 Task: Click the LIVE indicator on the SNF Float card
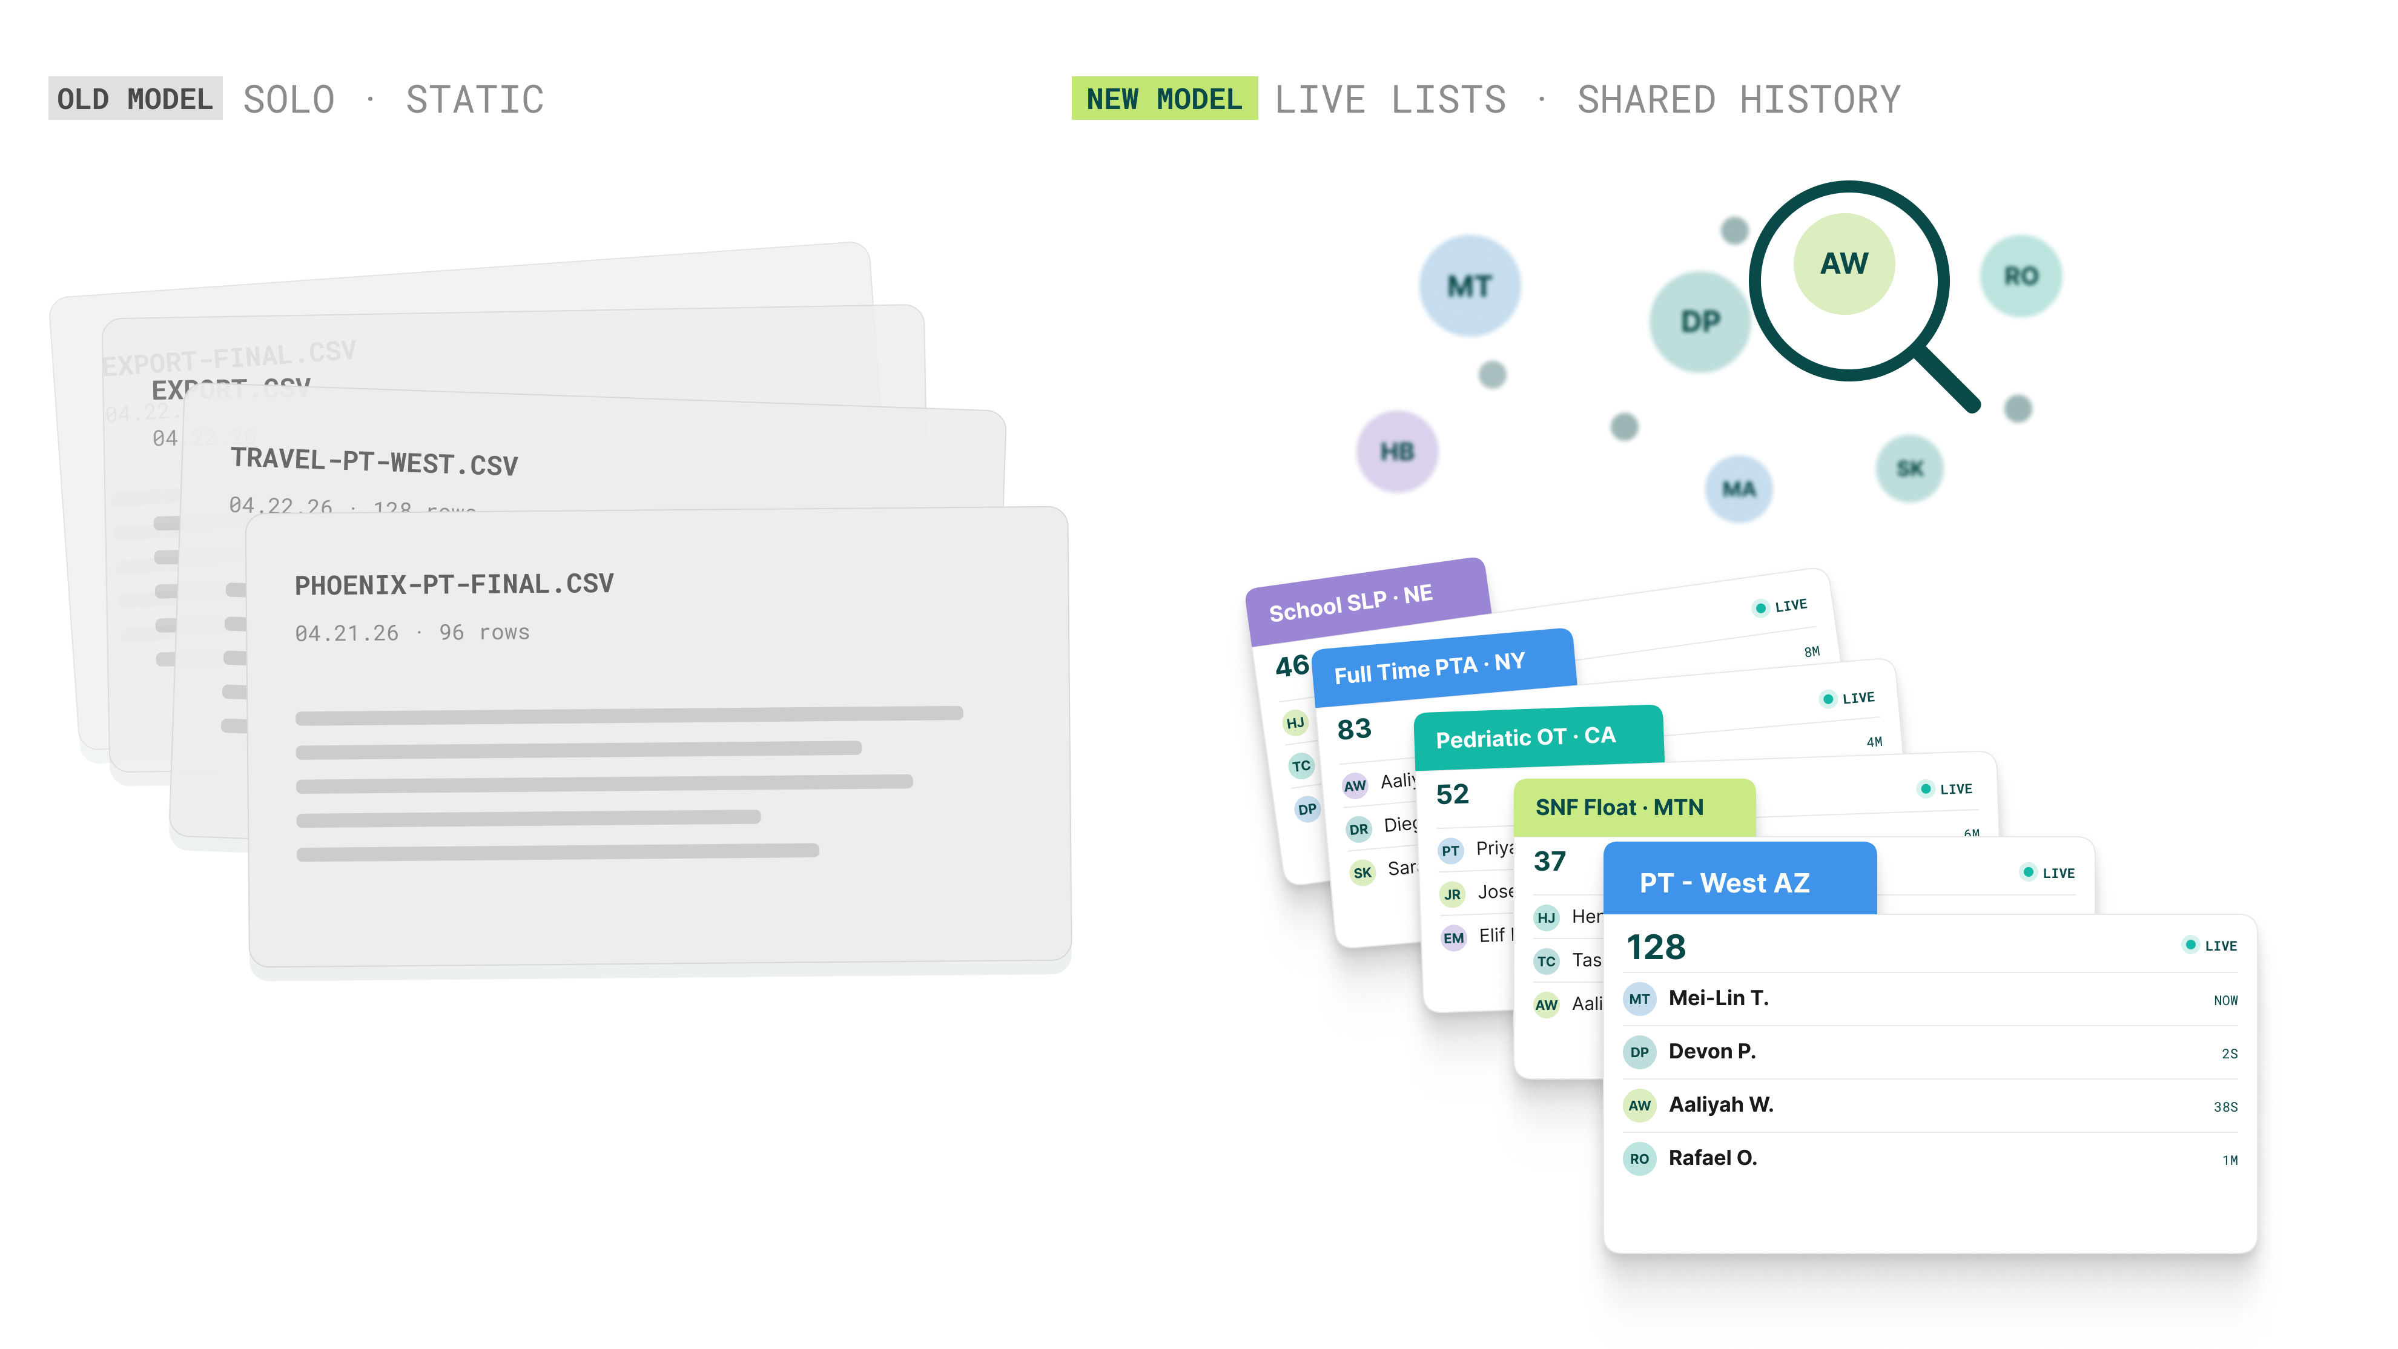pos(2046,872)
